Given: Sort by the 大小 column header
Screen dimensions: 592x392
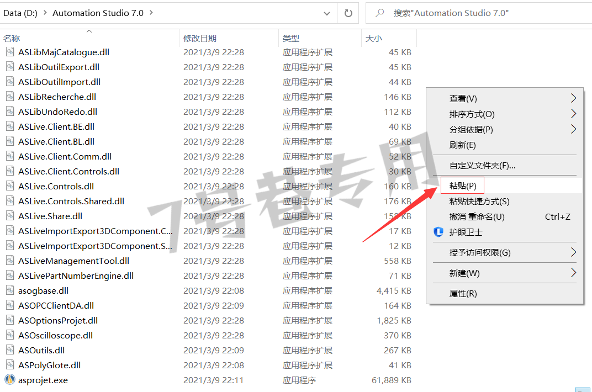Looking at the screenshot, I should (389, 38).
